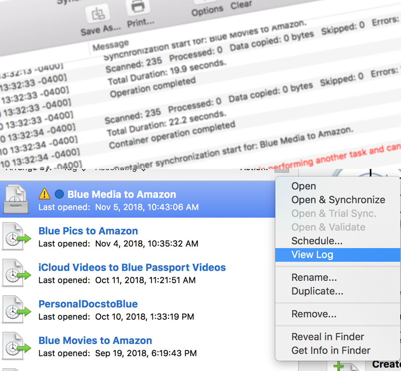Click 'Last opened: Sep 19, 2018, 6:19:43 PM' text

click(x=117, y=353)
